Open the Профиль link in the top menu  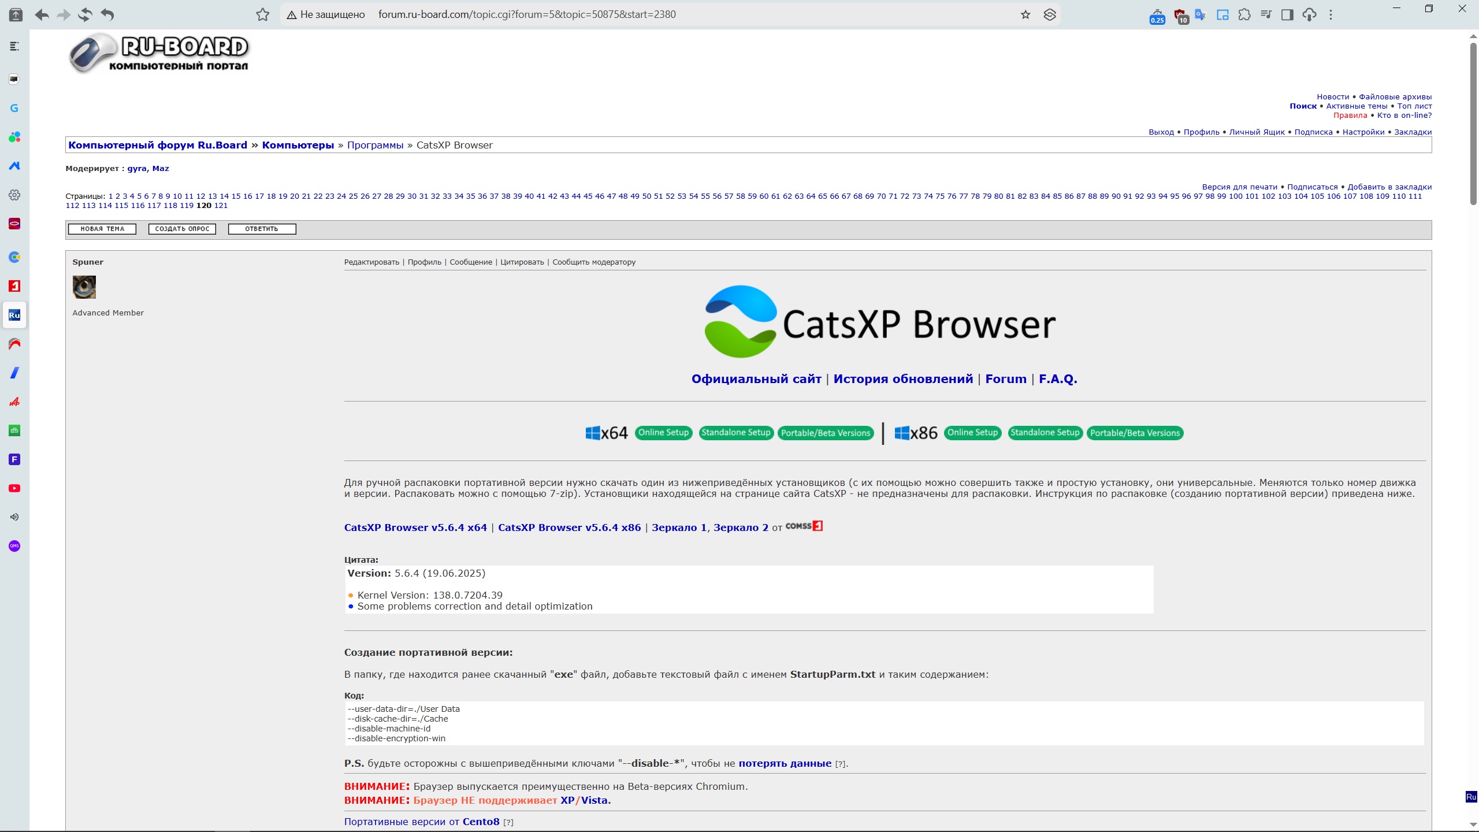click(x=1201, y=132)
